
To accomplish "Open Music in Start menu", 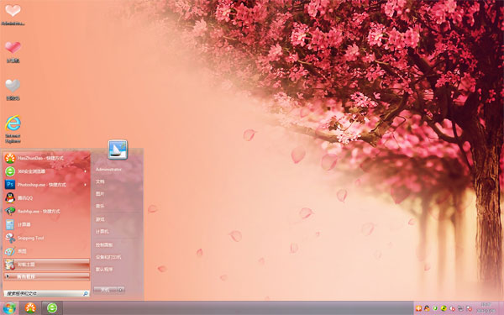I will coord(100,206).
